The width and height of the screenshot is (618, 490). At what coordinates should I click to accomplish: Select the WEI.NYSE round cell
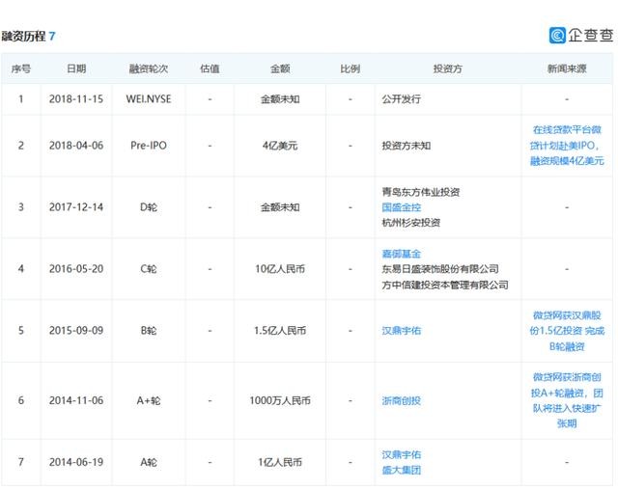click(149, 99)
